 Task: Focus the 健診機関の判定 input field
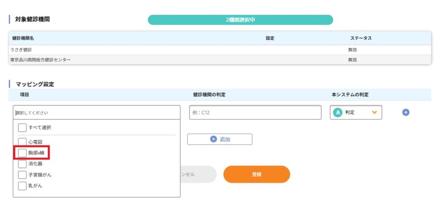point(255,112)
